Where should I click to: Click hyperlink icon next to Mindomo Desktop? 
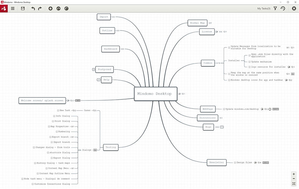[179, 94]
